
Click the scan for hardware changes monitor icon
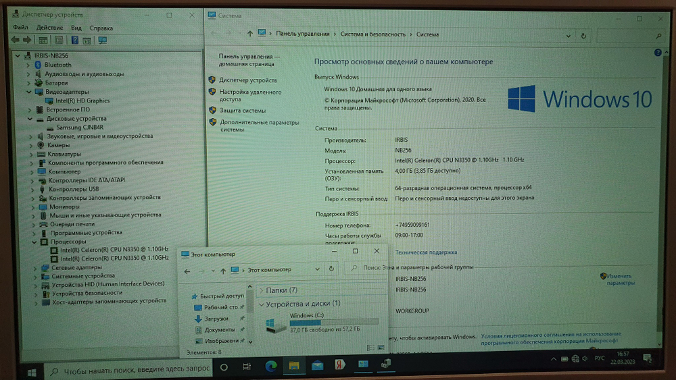pos(103,40)
